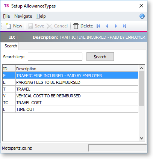Screen dimensions: 153x159
Task: Select the TRAVEL COST row
Action: (70, 103)
